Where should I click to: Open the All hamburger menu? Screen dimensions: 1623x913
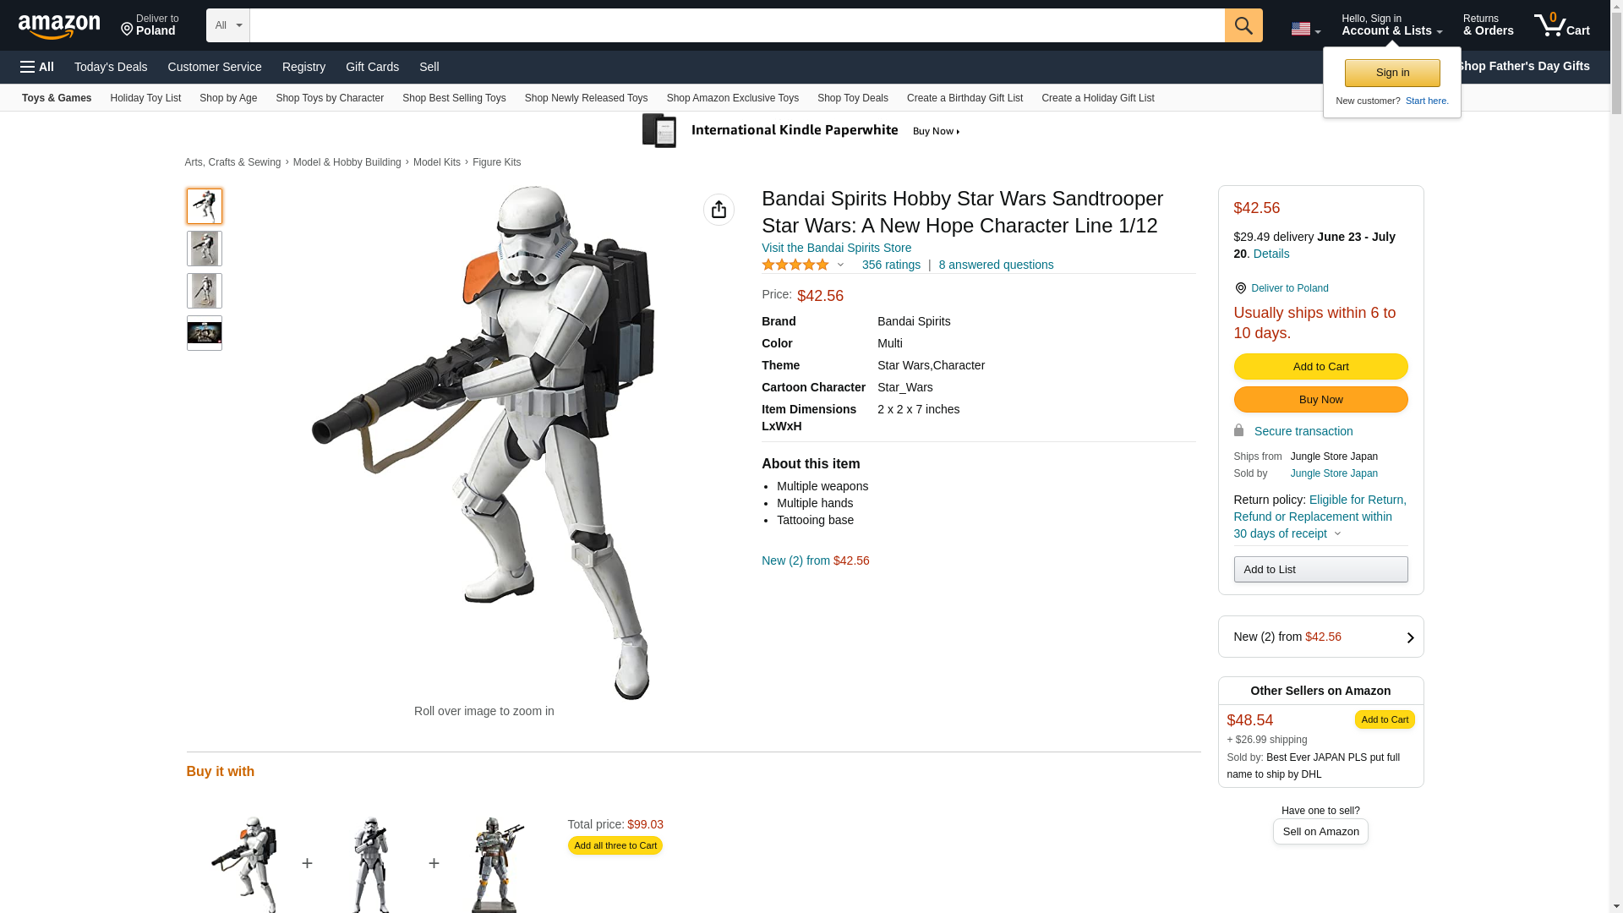[x=37, y=67]
